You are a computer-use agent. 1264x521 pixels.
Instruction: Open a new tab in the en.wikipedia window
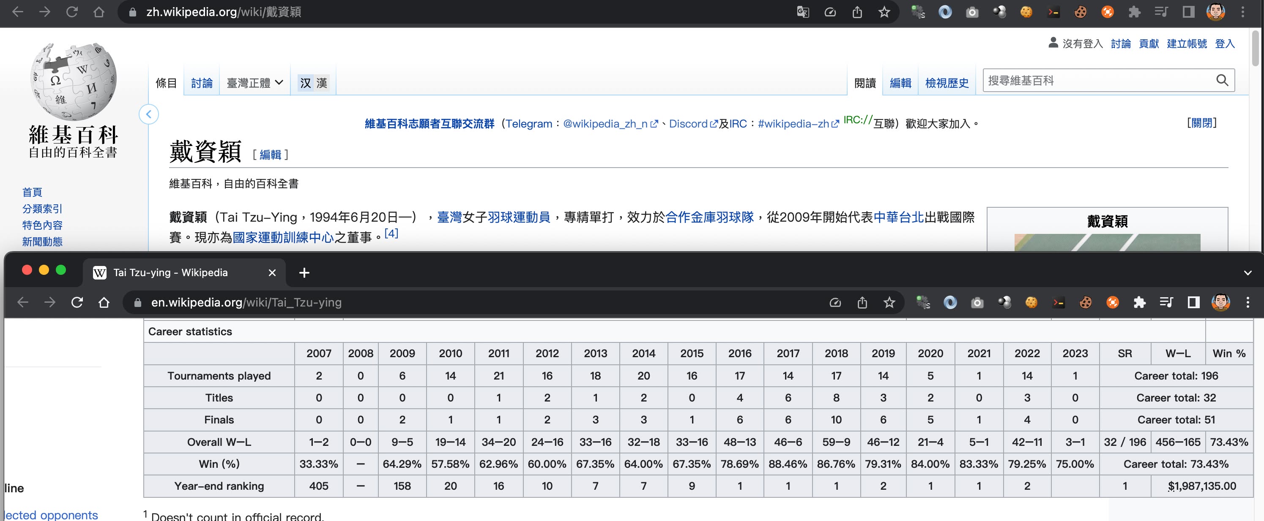click(304, 272)
